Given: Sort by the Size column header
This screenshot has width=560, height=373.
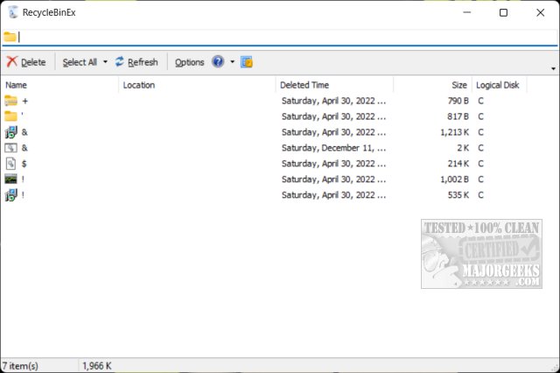Looking at the screenshot, I should tap(433, 85).
